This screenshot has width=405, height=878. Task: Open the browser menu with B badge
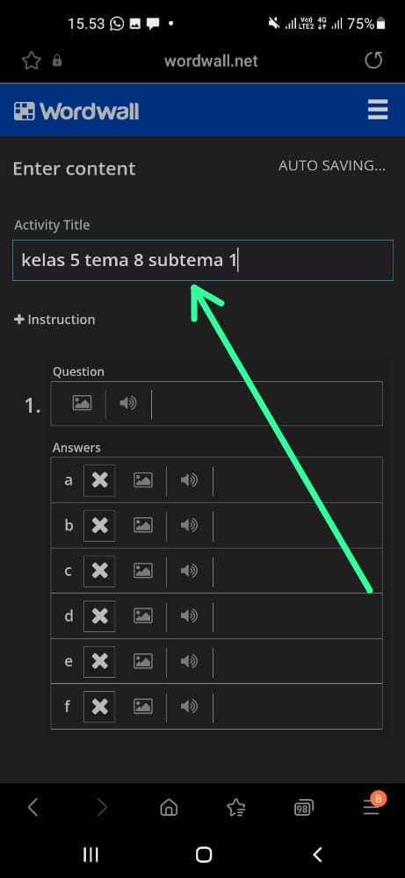click(372, 805)
